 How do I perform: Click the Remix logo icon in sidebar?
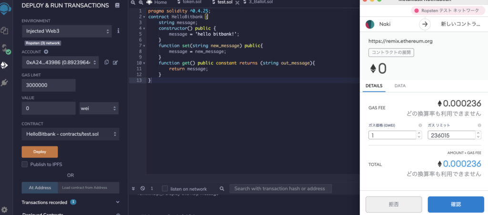click(5, 10)
